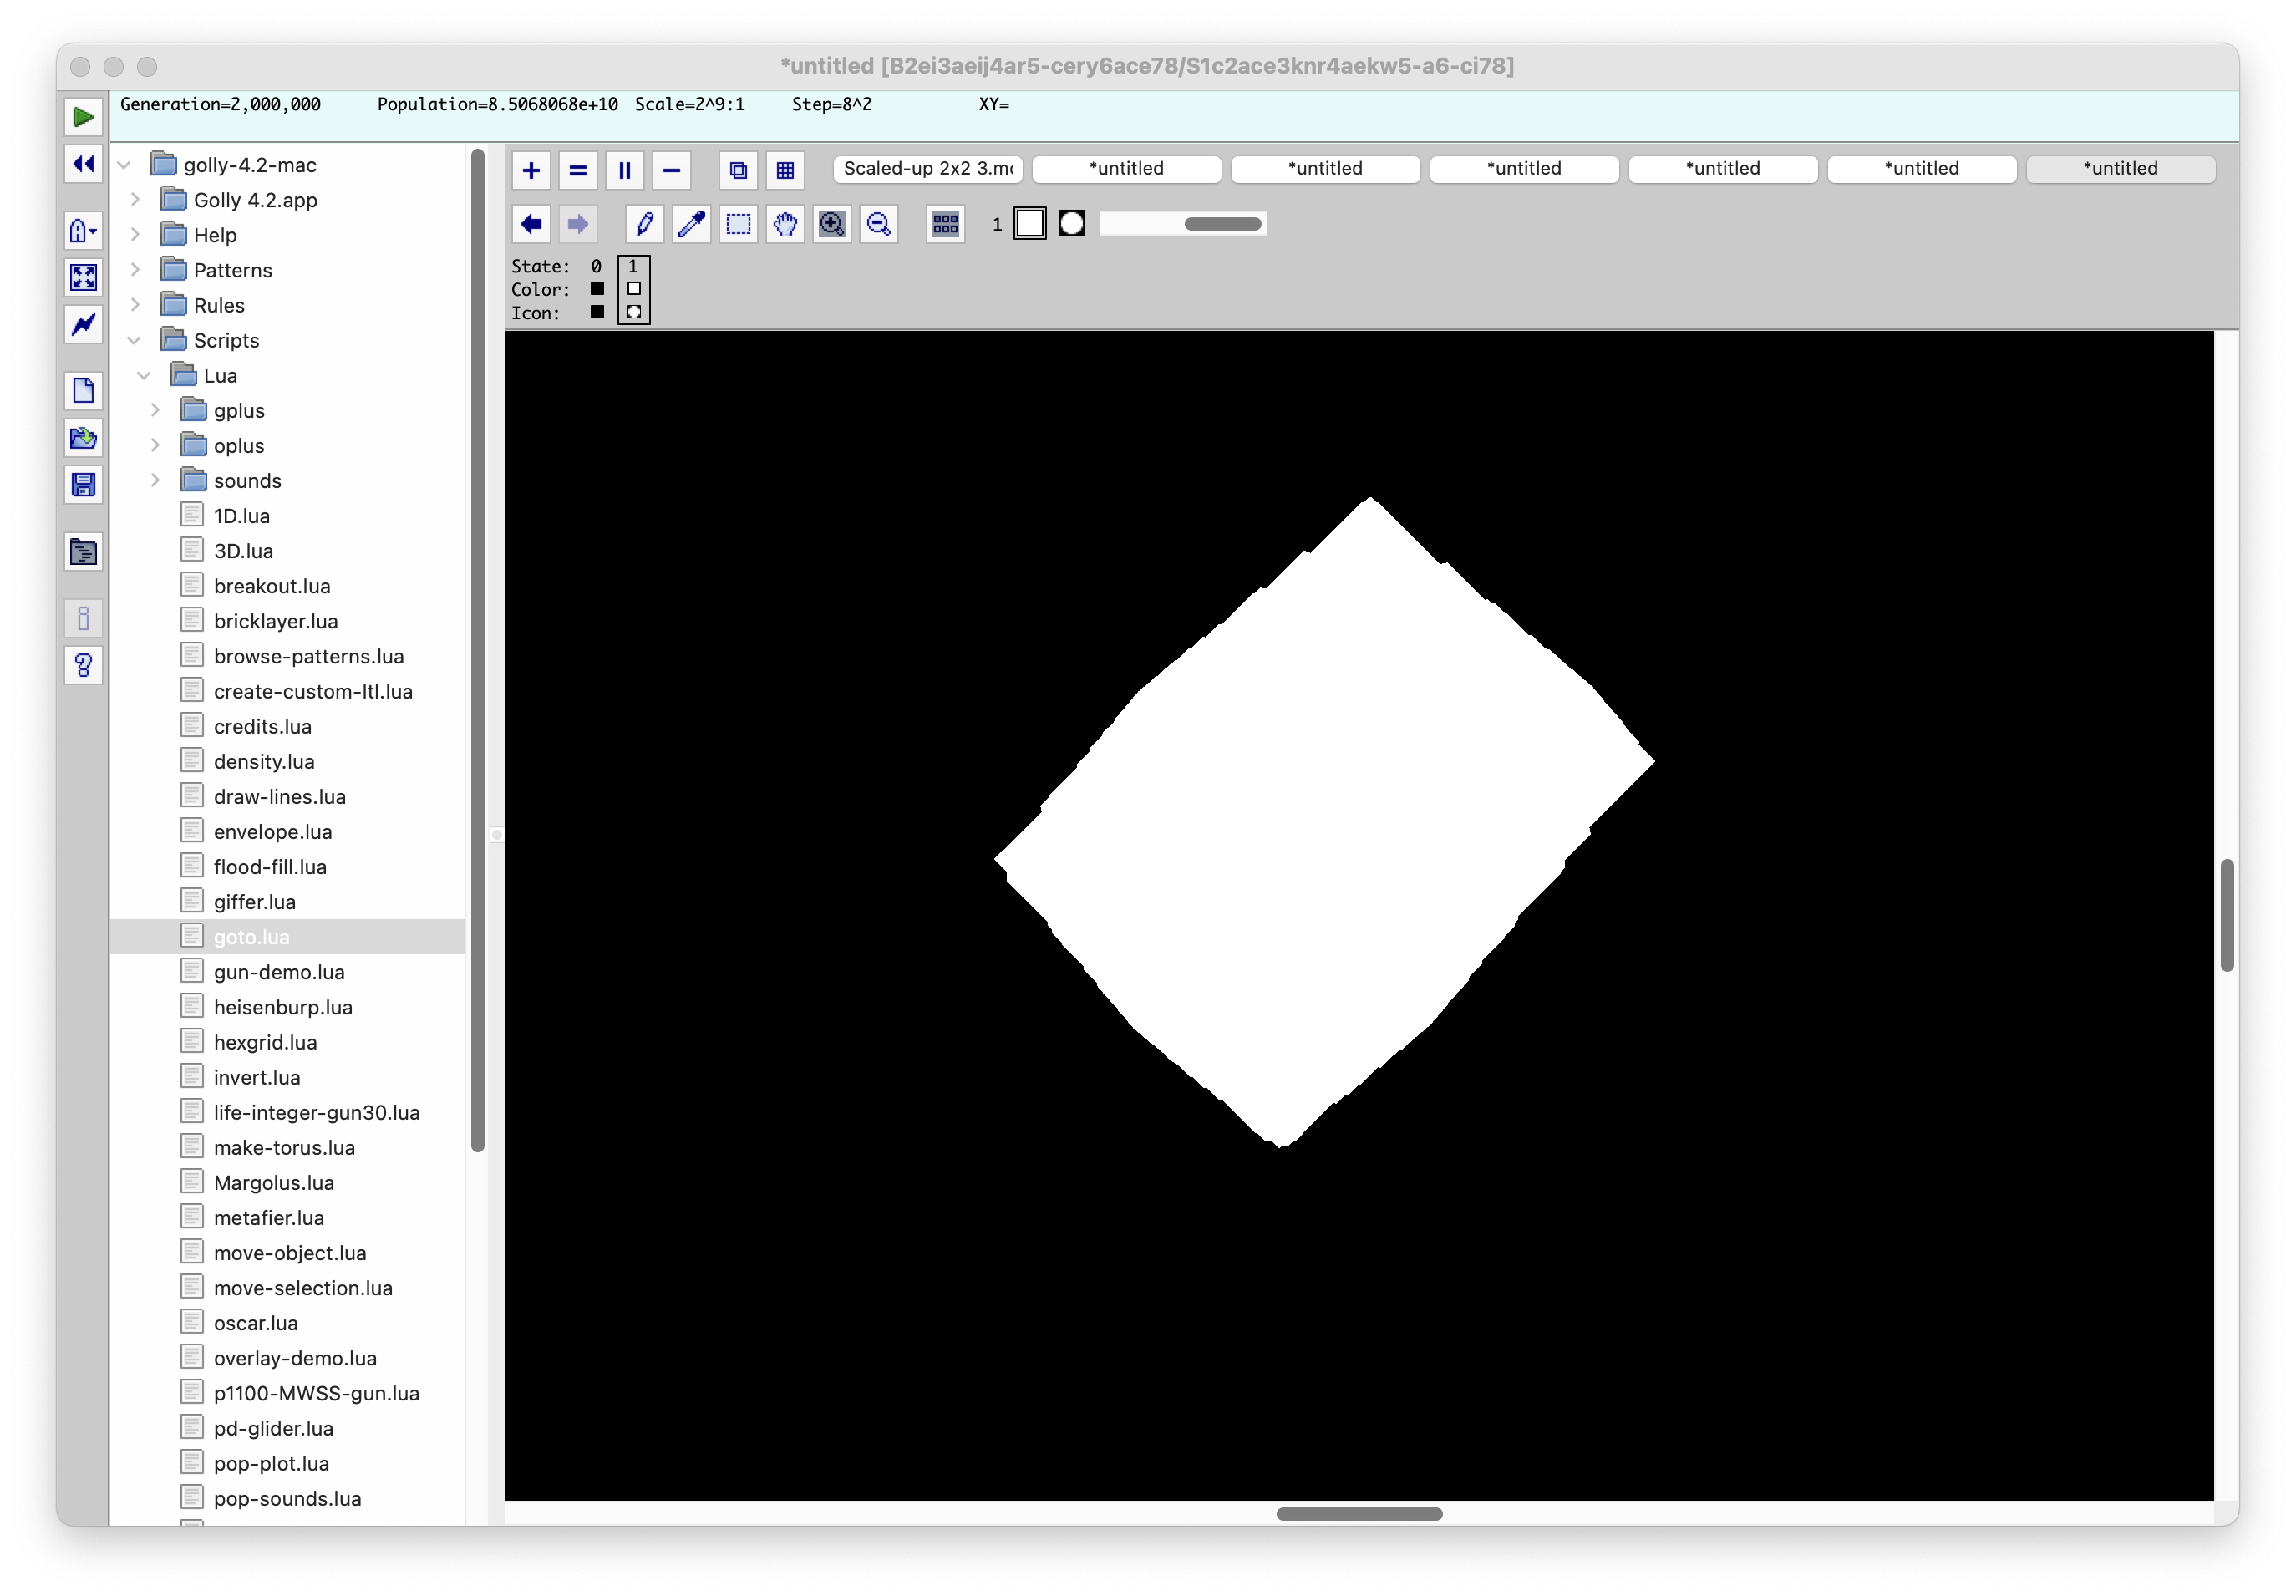The width and height of the screenshot is (2296, 1596).
Task: Collapse the Lua folder
Action: (x=145, y=376)
